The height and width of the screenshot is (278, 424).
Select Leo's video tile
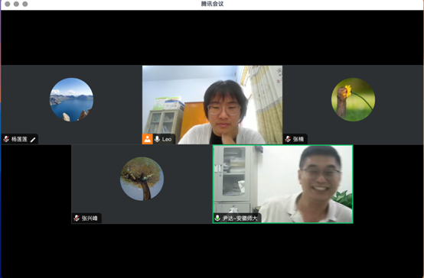[x=212, y=105]
